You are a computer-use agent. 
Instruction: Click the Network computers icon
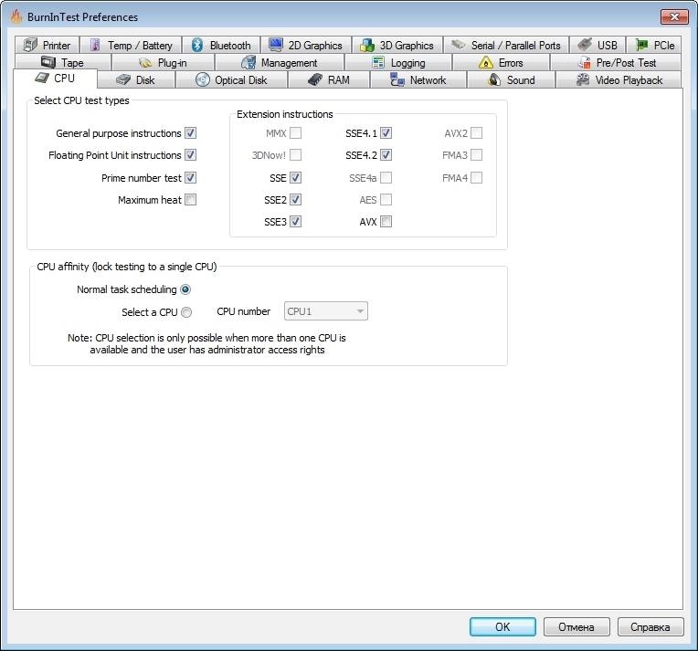[x=397, y=79]
